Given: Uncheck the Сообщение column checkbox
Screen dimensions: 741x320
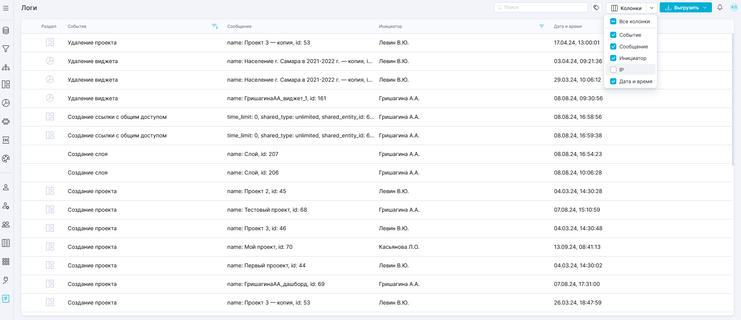Looking at the screenshot, I should click(613, 46).
